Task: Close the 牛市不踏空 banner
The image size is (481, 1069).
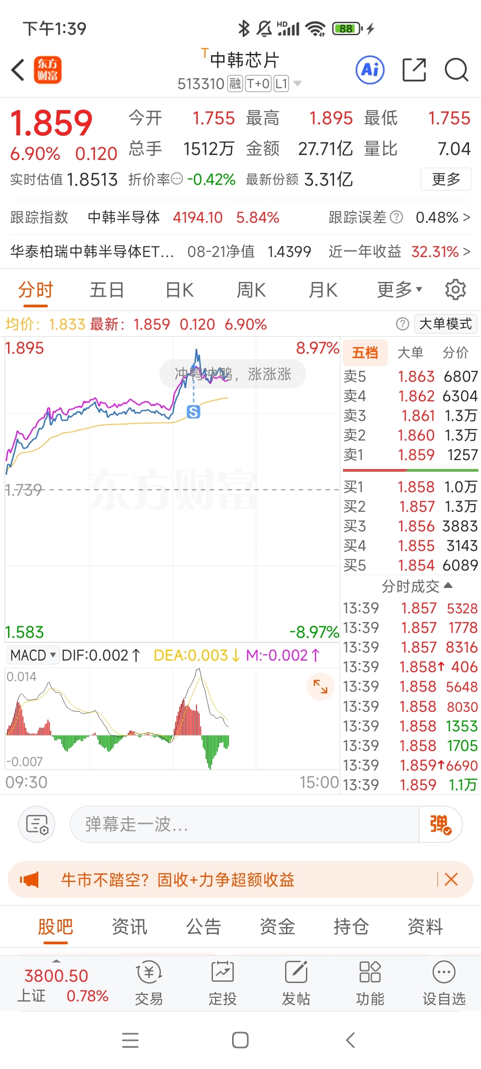Action: coord(451,880)
